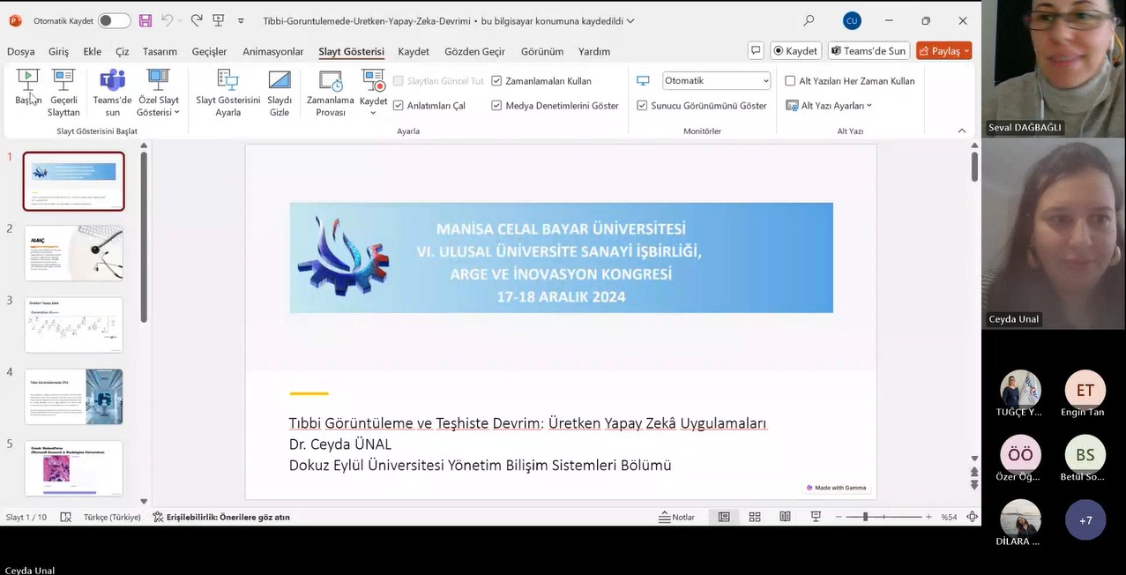The height and width of the screenshot is (575, 1126).
Task: Enable Alt Yazıları Her Zaman Kullan
Action: [791, 81]
